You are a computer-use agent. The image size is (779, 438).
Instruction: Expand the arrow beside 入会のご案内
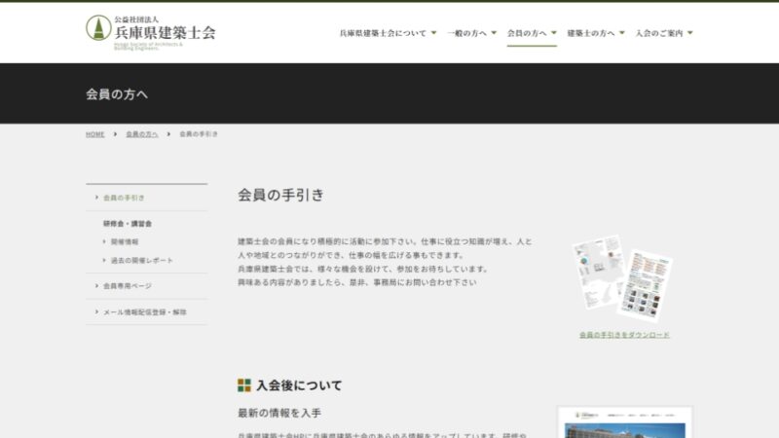click(x=689, y=32)
